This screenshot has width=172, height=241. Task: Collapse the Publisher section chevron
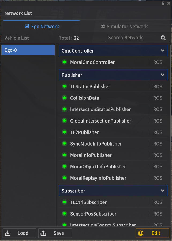point(162,75)
